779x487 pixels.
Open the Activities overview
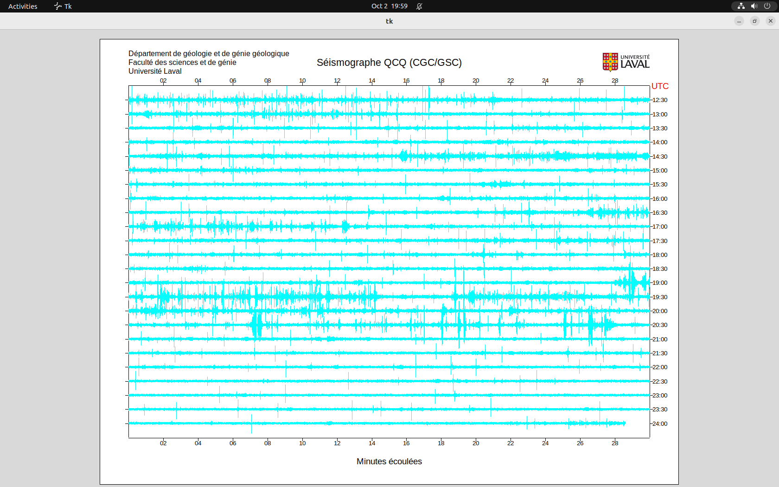(x=23, y=6)
